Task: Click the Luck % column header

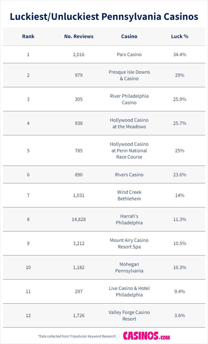Action: [180, 37]
